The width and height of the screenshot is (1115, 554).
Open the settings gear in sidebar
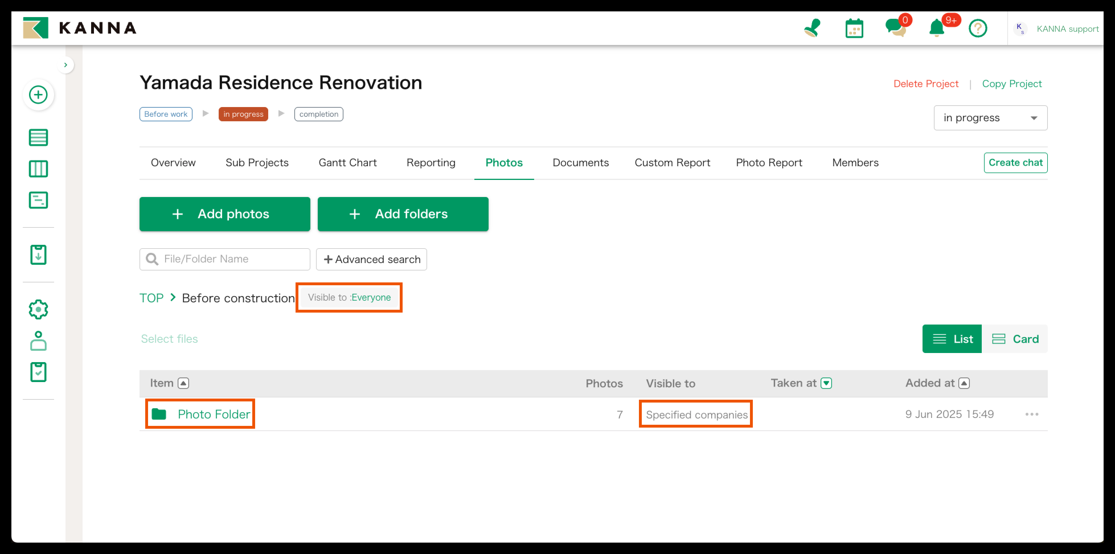click(x=38, y=309)
